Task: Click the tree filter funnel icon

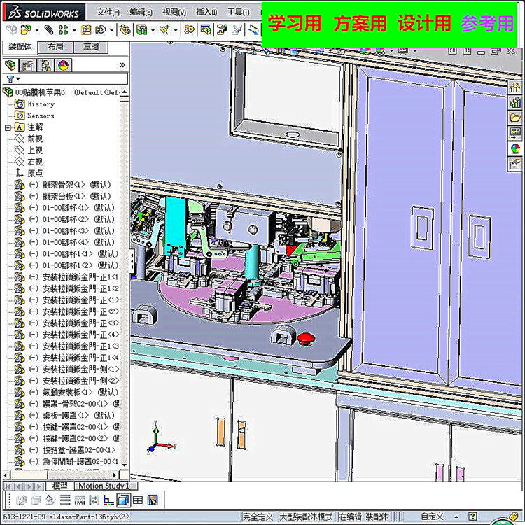Action: 10,79
